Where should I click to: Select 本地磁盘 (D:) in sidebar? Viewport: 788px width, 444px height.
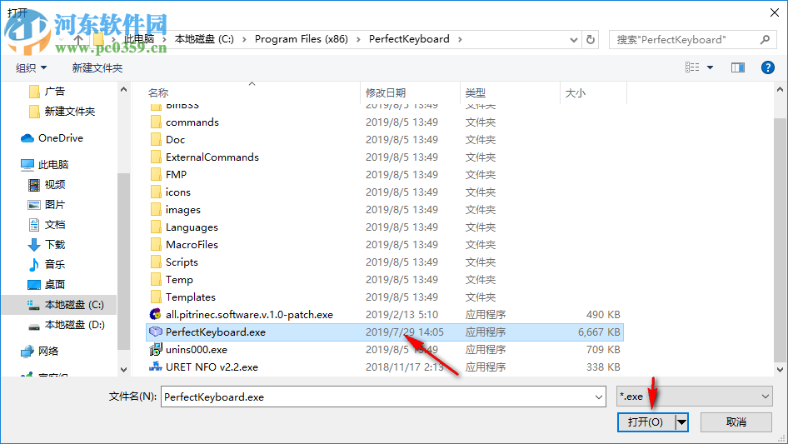coord(67,325)
